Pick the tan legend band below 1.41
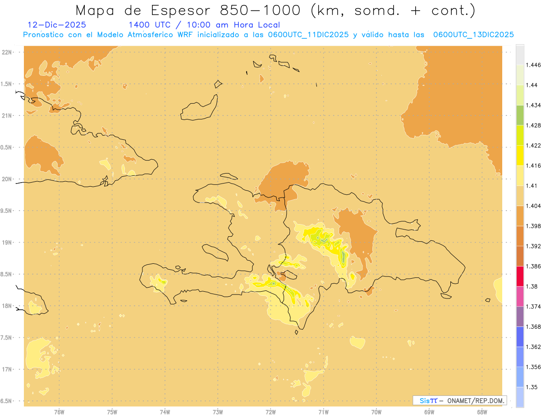This screenshot has height=418, width=541. pyautogui.click(x=520, y=195)
